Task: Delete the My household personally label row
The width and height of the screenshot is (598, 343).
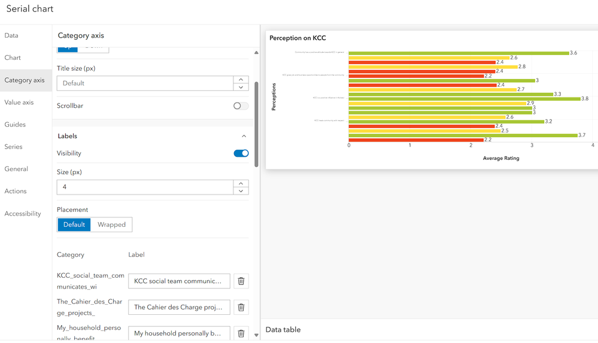Action: pos(241,333)
